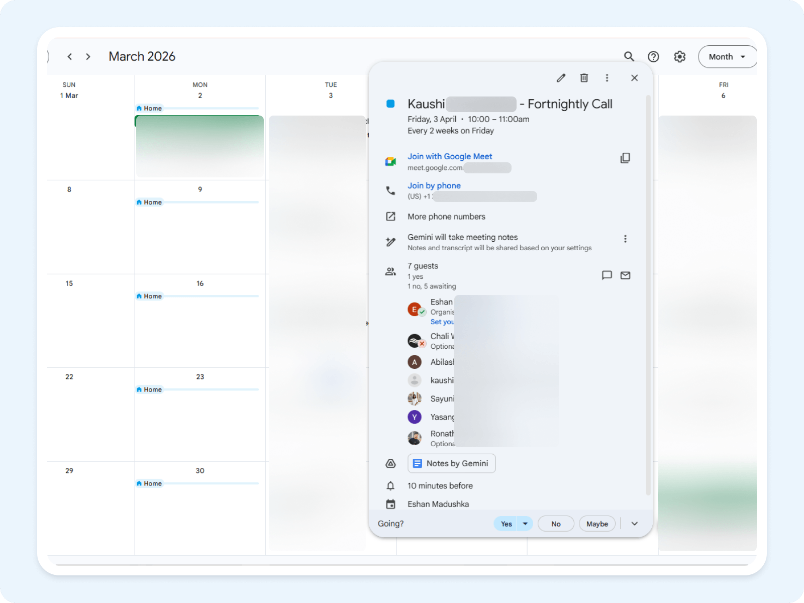Open calendar search with the magnifying glass
804x603 pixels.
click(x=629, y=56)
